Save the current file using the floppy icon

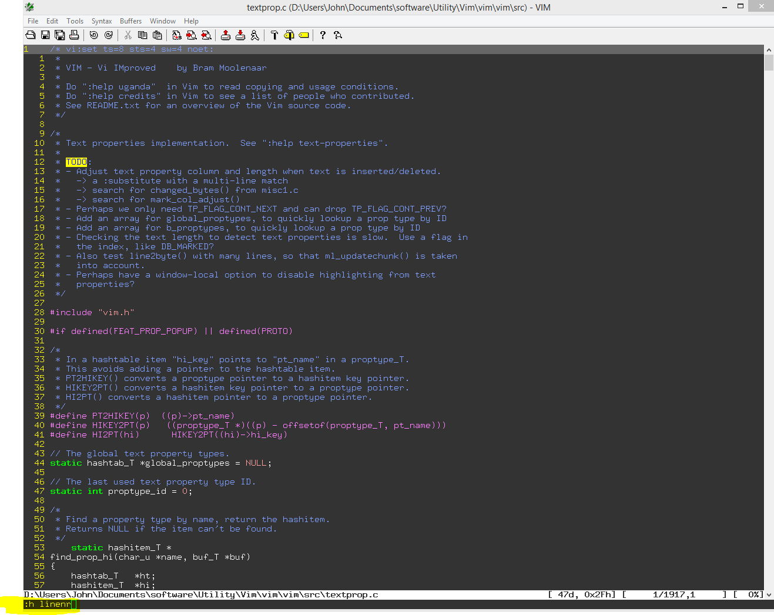pos(45,35)
